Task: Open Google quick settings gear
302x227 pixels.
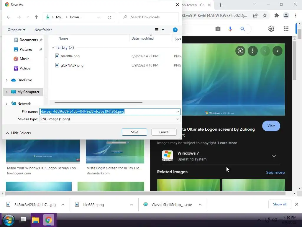Action: click(271, 29)
